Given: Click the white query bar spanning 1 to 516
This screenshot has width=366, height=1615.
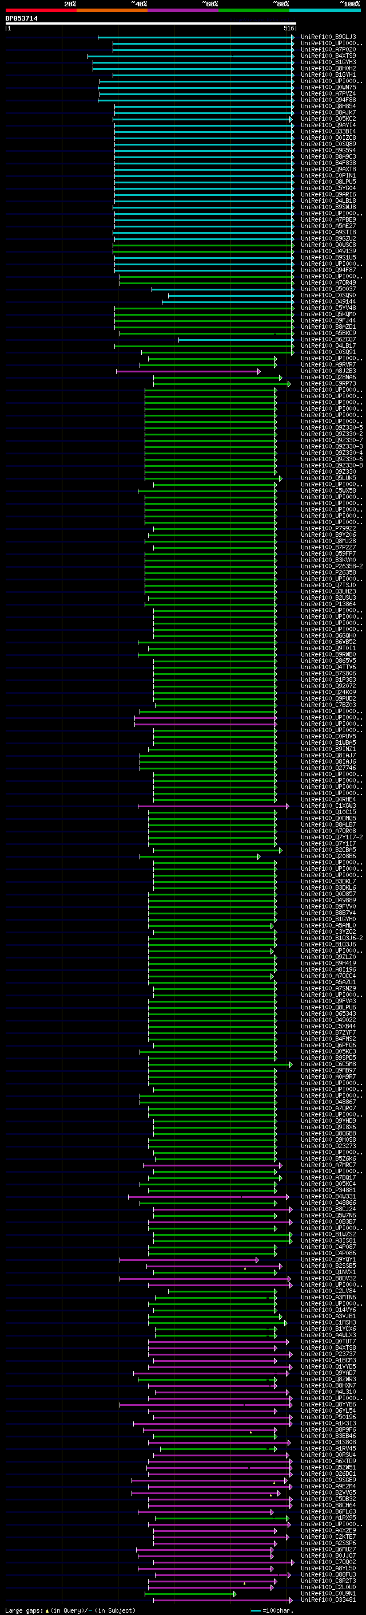Looking at the screenshot, I should (x=151, y=24).
